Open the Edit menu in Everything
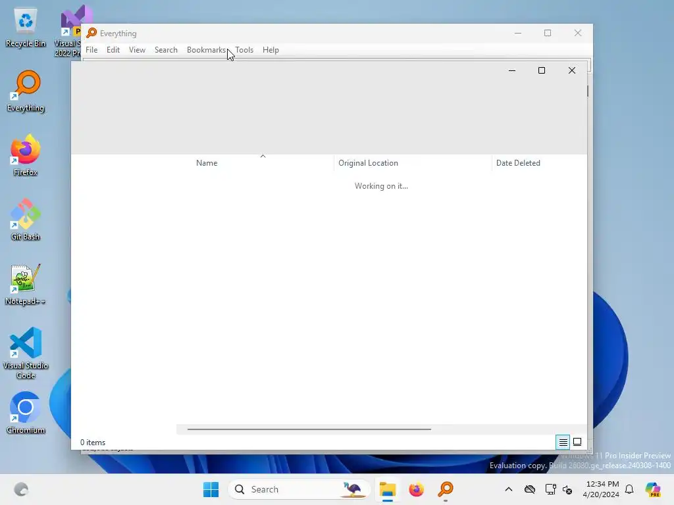 [113, 50]
